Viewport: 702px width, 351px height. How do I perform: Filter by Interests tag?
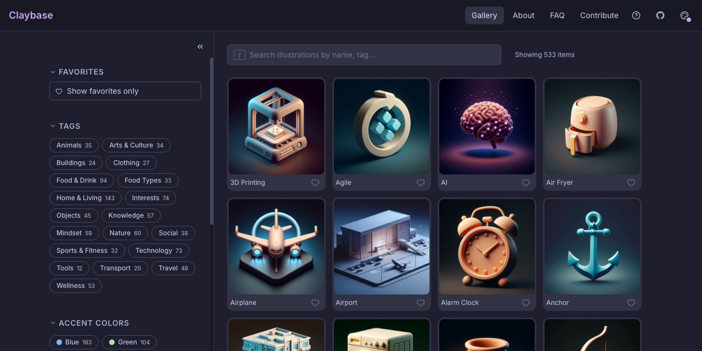[x=150, y=198]
